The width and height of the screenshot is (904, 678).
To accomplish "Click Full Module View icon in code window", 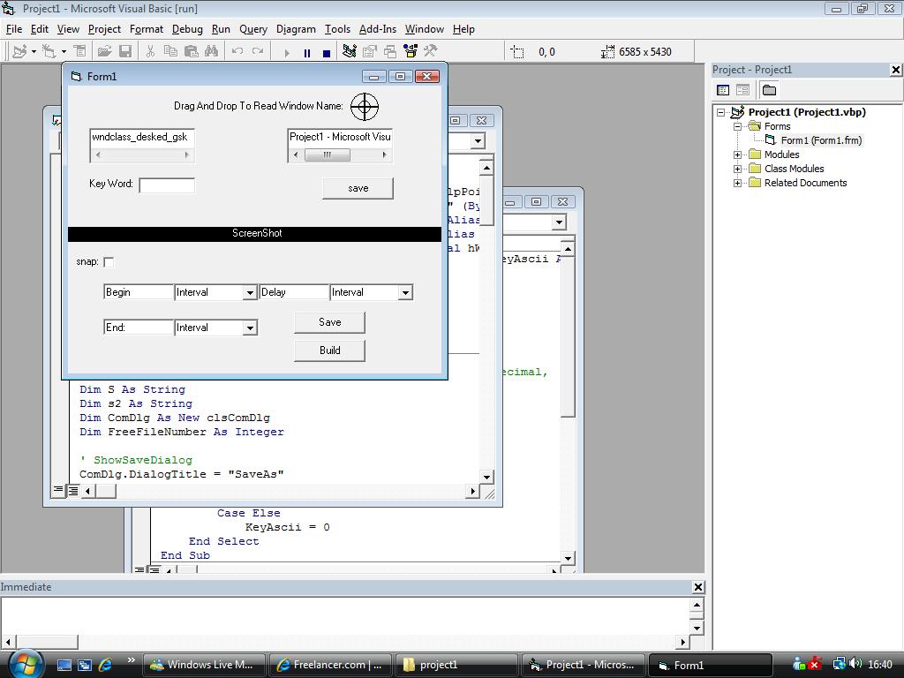I will point(73,491).
